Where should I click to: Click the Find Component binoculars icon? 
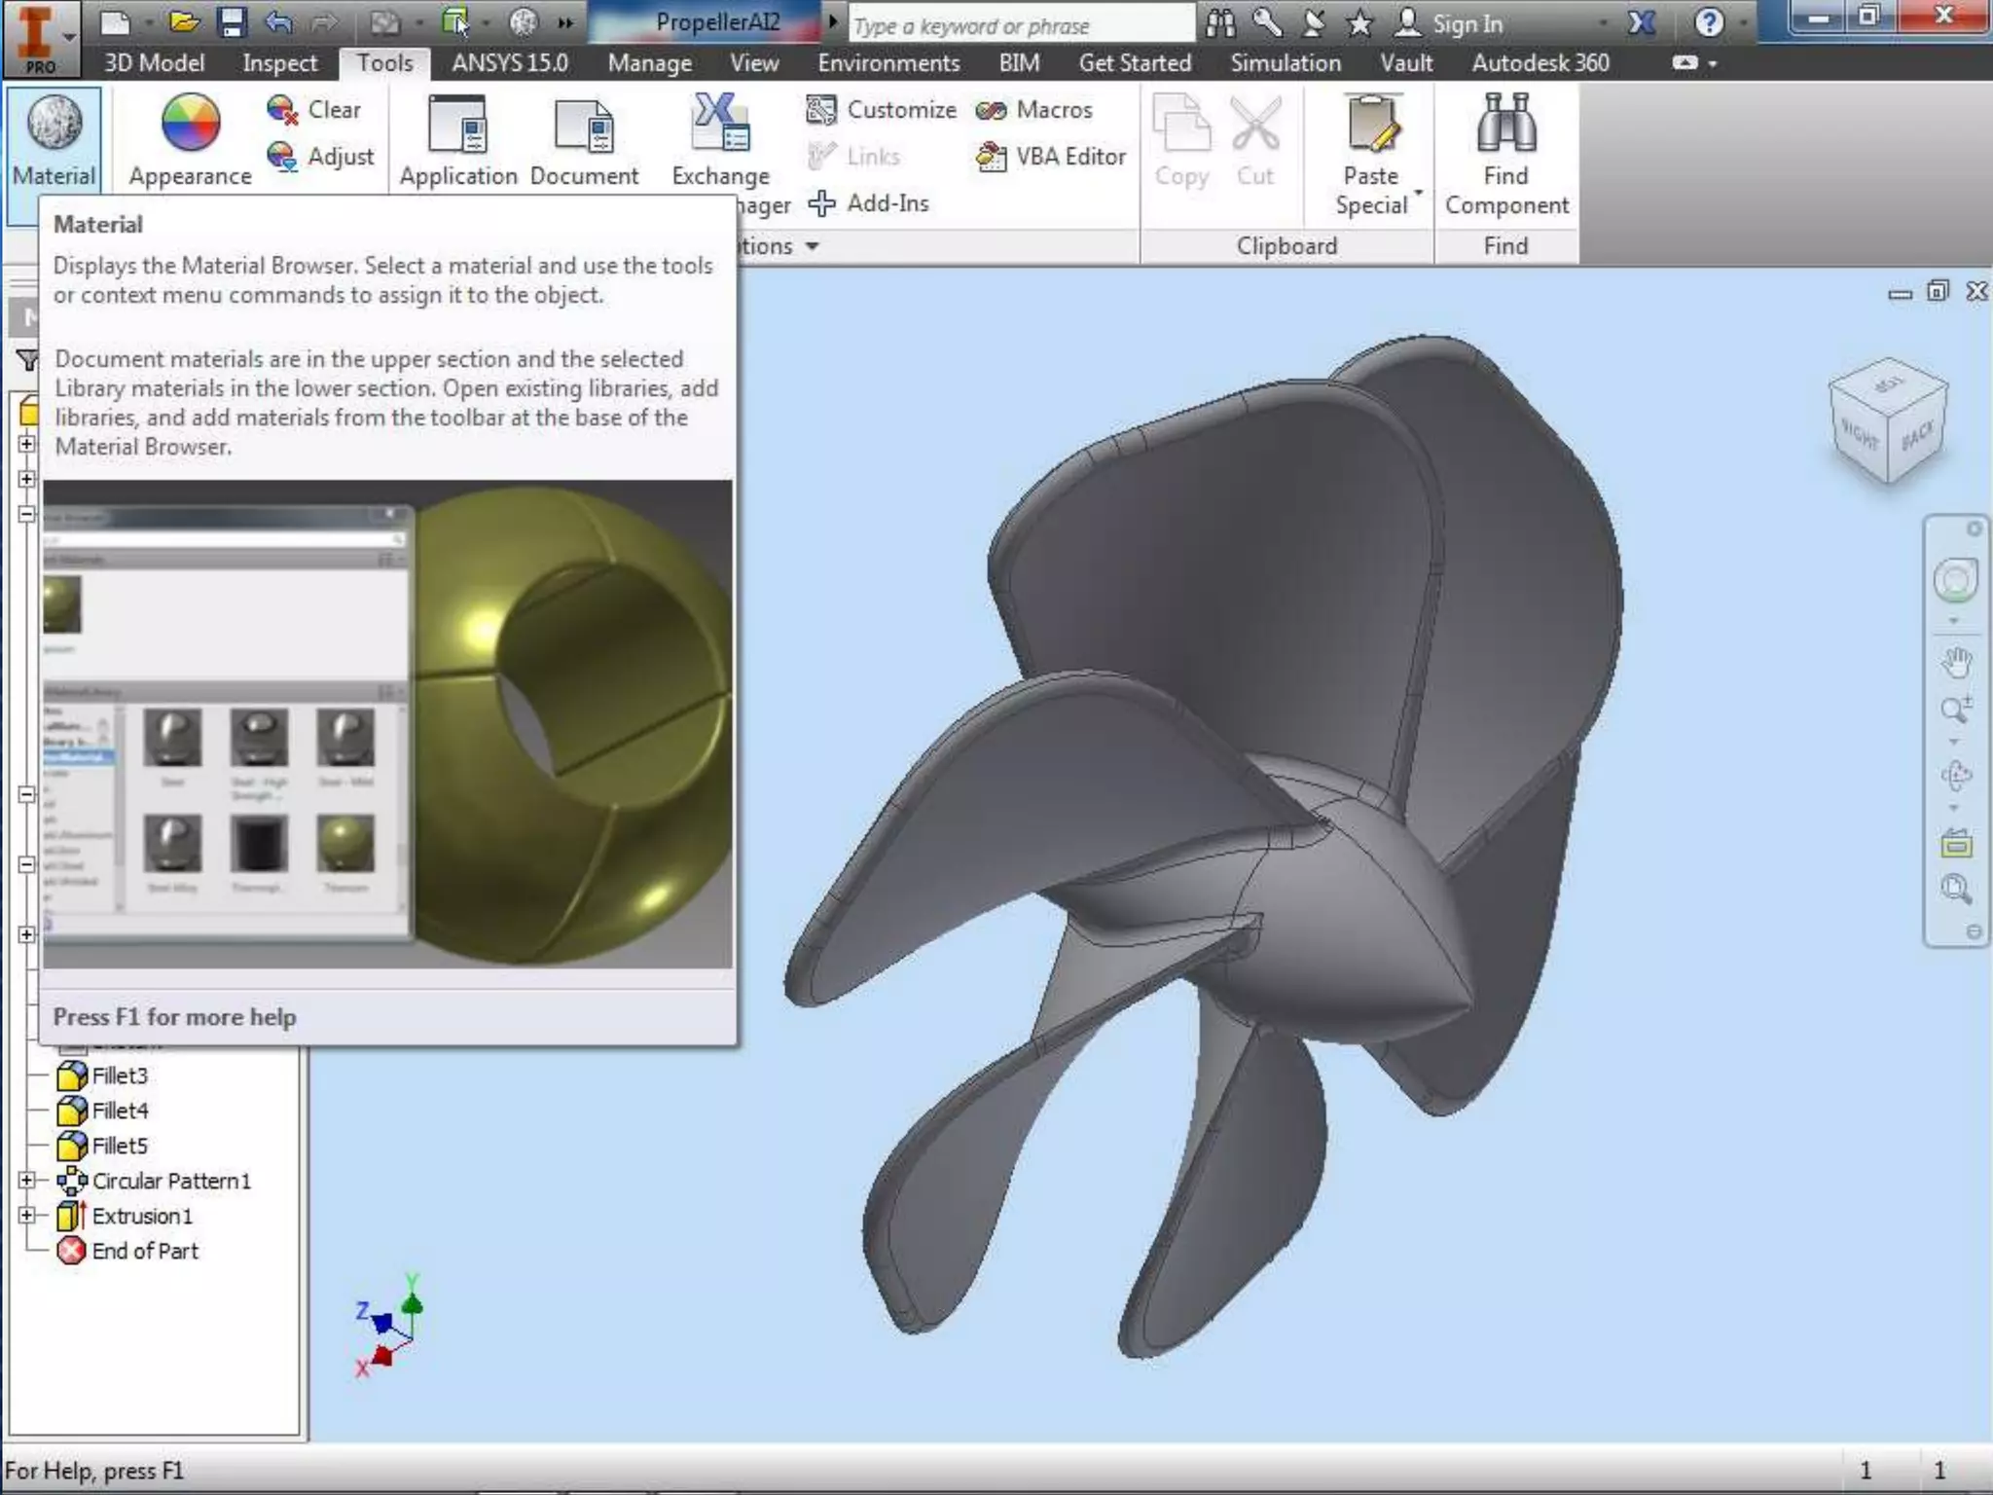(x=1505, y=124)
